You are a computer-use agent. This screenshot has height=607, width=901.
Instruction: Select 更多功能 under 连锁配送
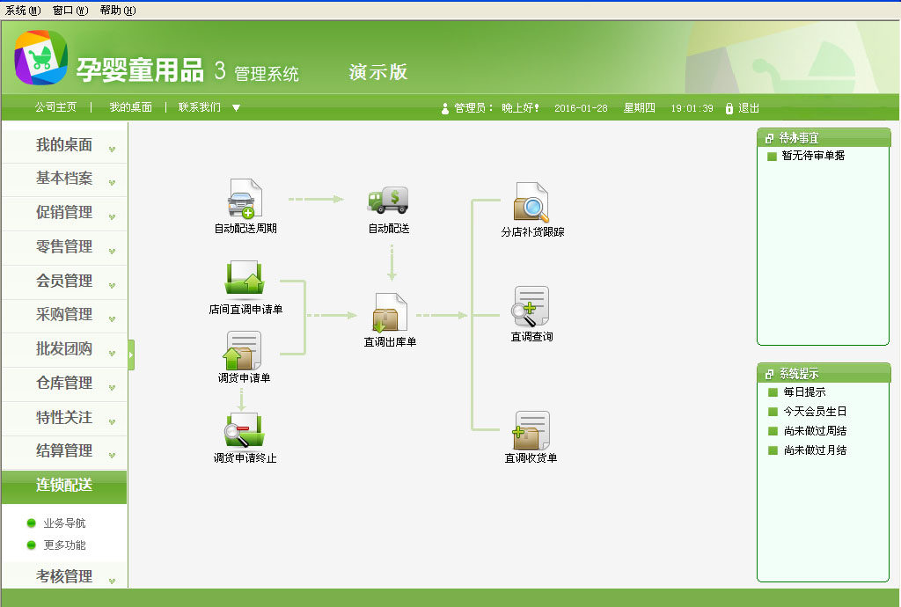click(x=64, y=545)
